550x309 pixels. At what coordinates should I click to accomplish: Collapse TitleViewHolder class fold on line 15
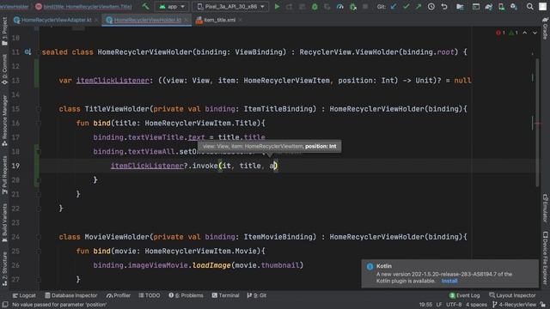(x=39, y=109)
